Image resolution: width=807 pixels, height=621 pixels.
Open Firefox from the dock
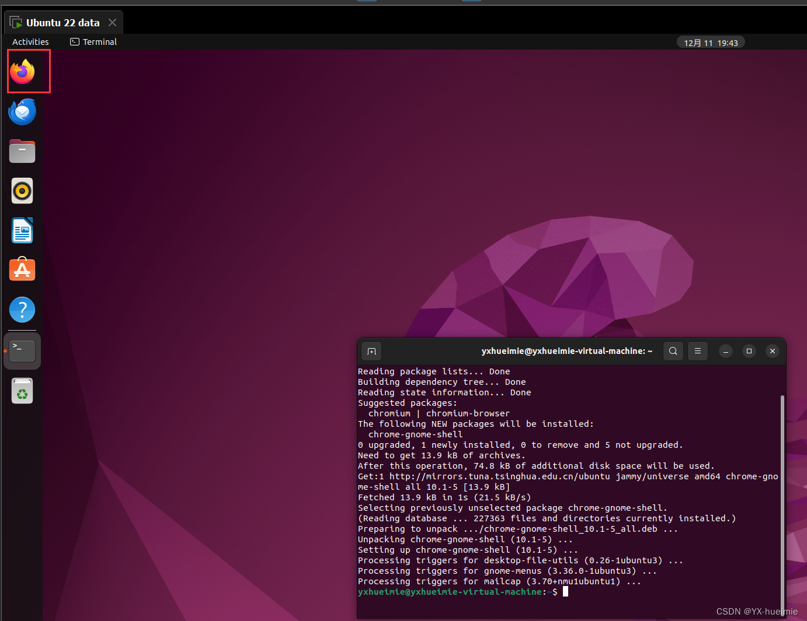(x=22, y=71)
